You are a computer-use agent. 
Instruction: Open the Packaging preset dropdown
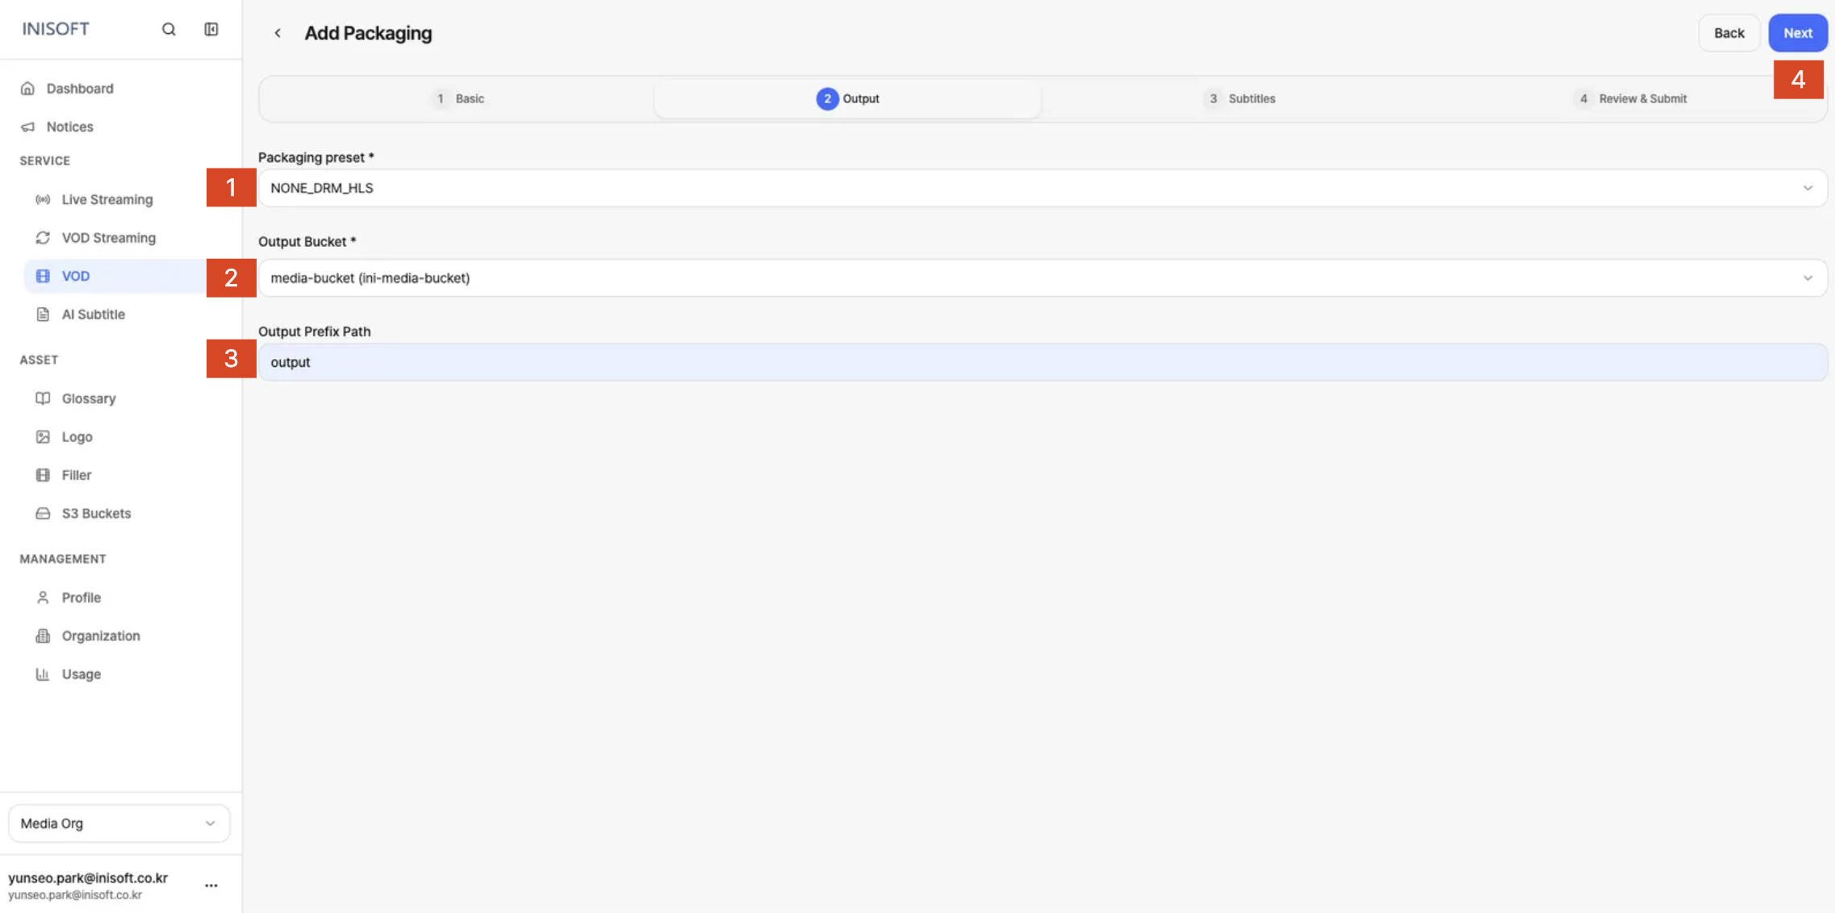[x=1043, y=188]
